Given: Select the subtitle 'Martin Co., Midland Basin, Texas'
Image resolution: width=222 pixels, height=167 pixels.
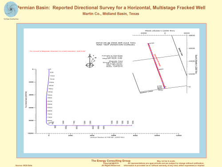Looking at the screenshot, I should [x=111, y=14].
